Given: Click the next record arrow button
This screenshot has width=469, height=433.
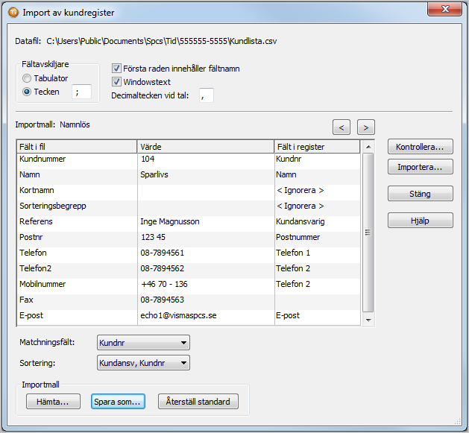Looking at the screenshot, I should coord(365,127).
